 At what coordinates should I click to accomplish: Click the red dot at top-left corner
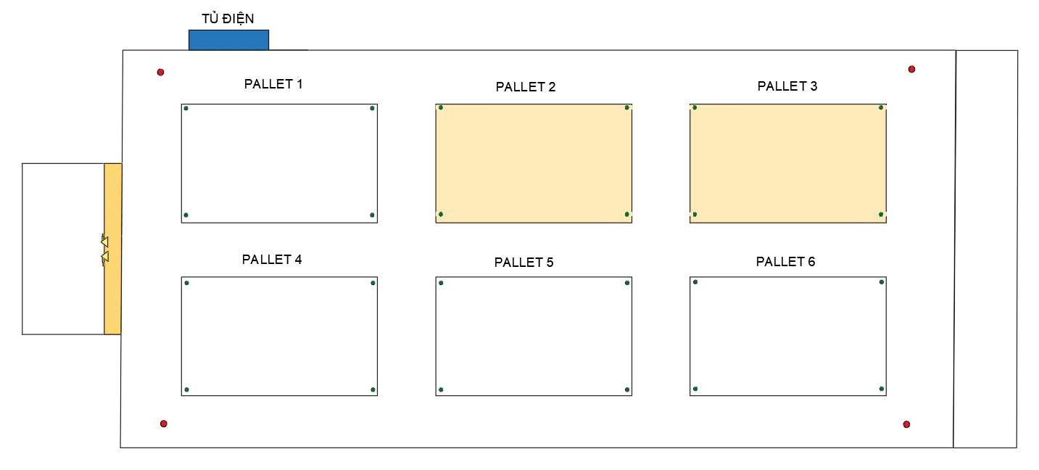click(160, 72)
